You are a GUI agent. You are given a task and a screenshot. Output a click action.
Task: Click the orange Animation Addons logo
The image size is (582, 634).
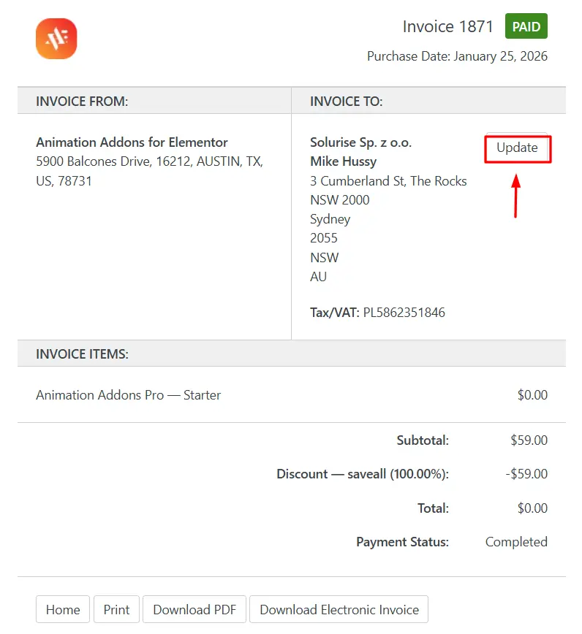point(56,39)
